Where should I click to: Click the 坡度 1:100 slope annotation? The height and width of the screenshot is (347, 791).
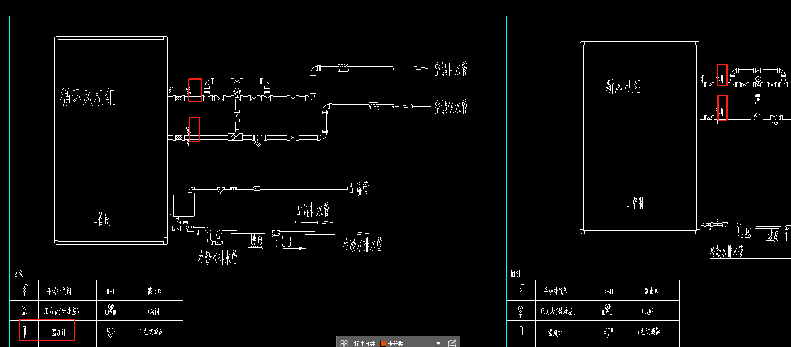click(x=271, y=242)
